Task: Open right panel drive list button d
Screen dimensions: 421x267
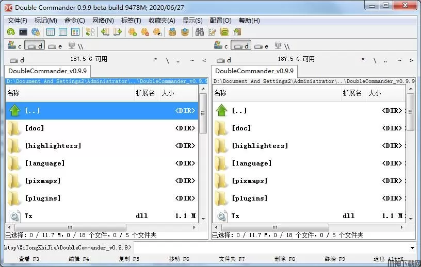Action: pos(224,60)
